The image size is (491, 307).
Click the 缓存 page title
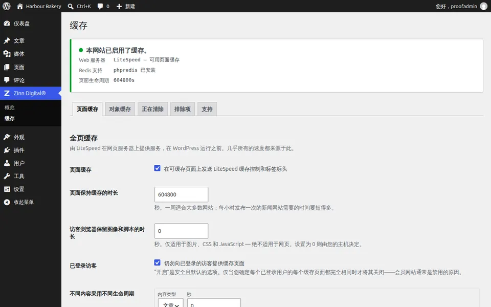(79, 26)
